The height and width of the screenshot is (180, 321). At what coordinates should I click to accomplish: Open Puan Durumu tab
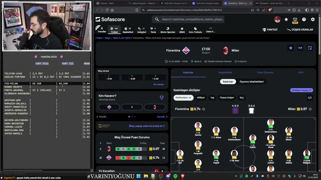(265, 72)
